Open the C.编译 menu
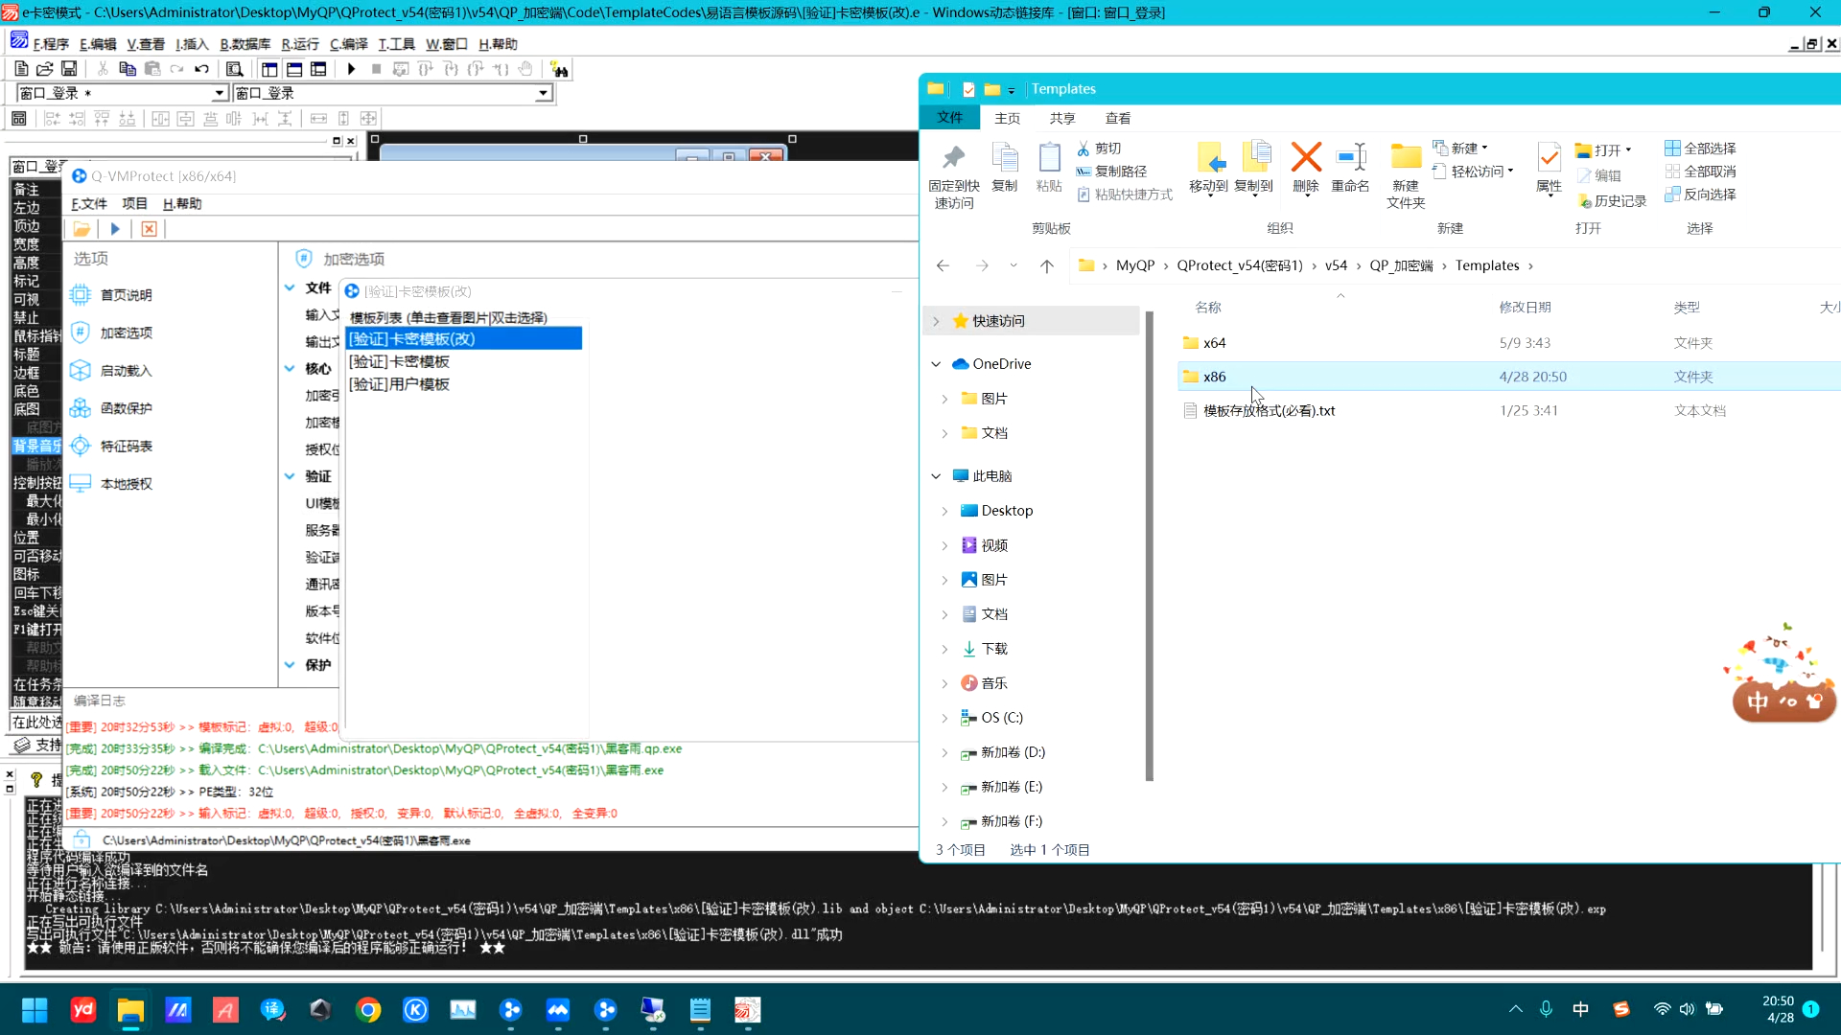 click(348, 44)
